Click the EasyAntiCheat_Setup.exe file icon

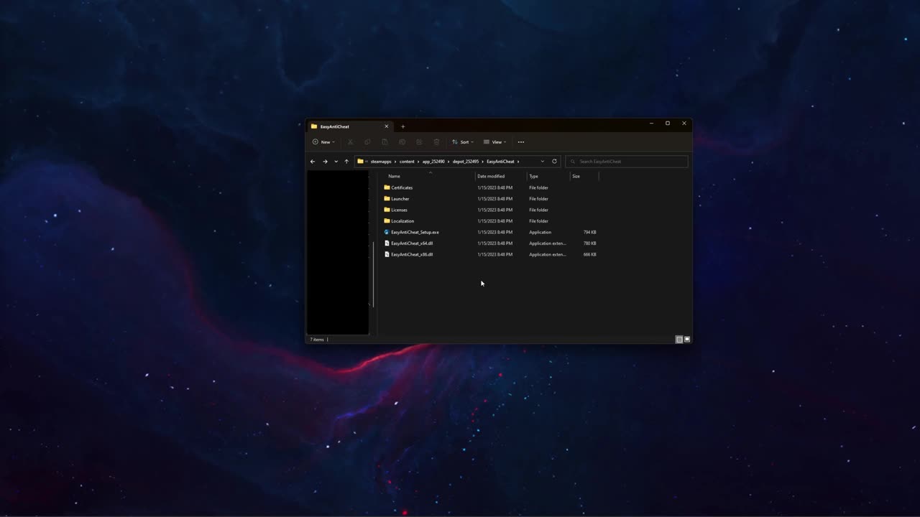click(x=387, y=232)
